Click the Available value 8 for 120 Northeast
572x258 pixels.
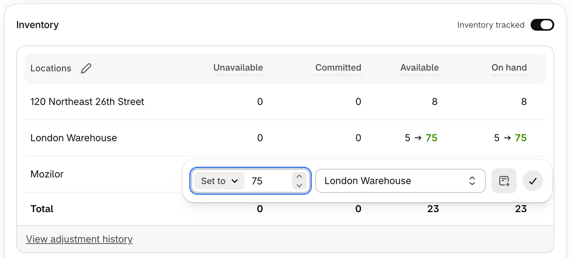(x=435, y=102)
